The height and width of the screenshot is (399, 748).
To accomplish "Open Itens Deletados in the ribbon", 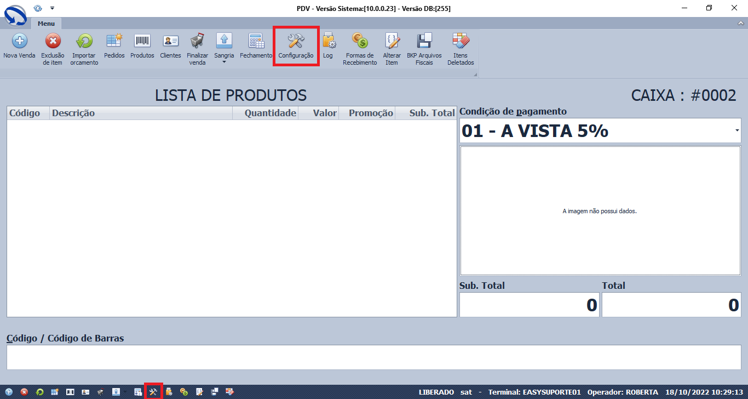I will [x=461, y=49].
